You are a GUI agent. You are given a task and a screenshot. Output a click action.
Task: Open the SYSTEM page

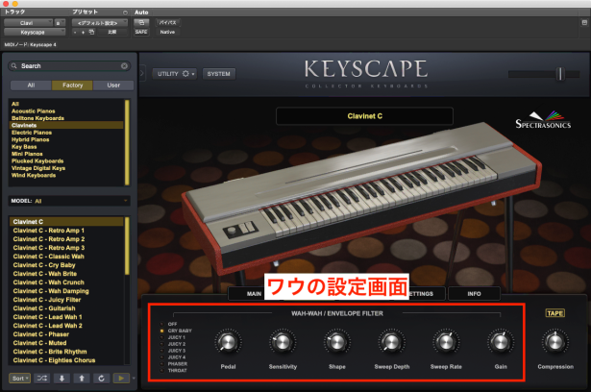tap(218, 74)
